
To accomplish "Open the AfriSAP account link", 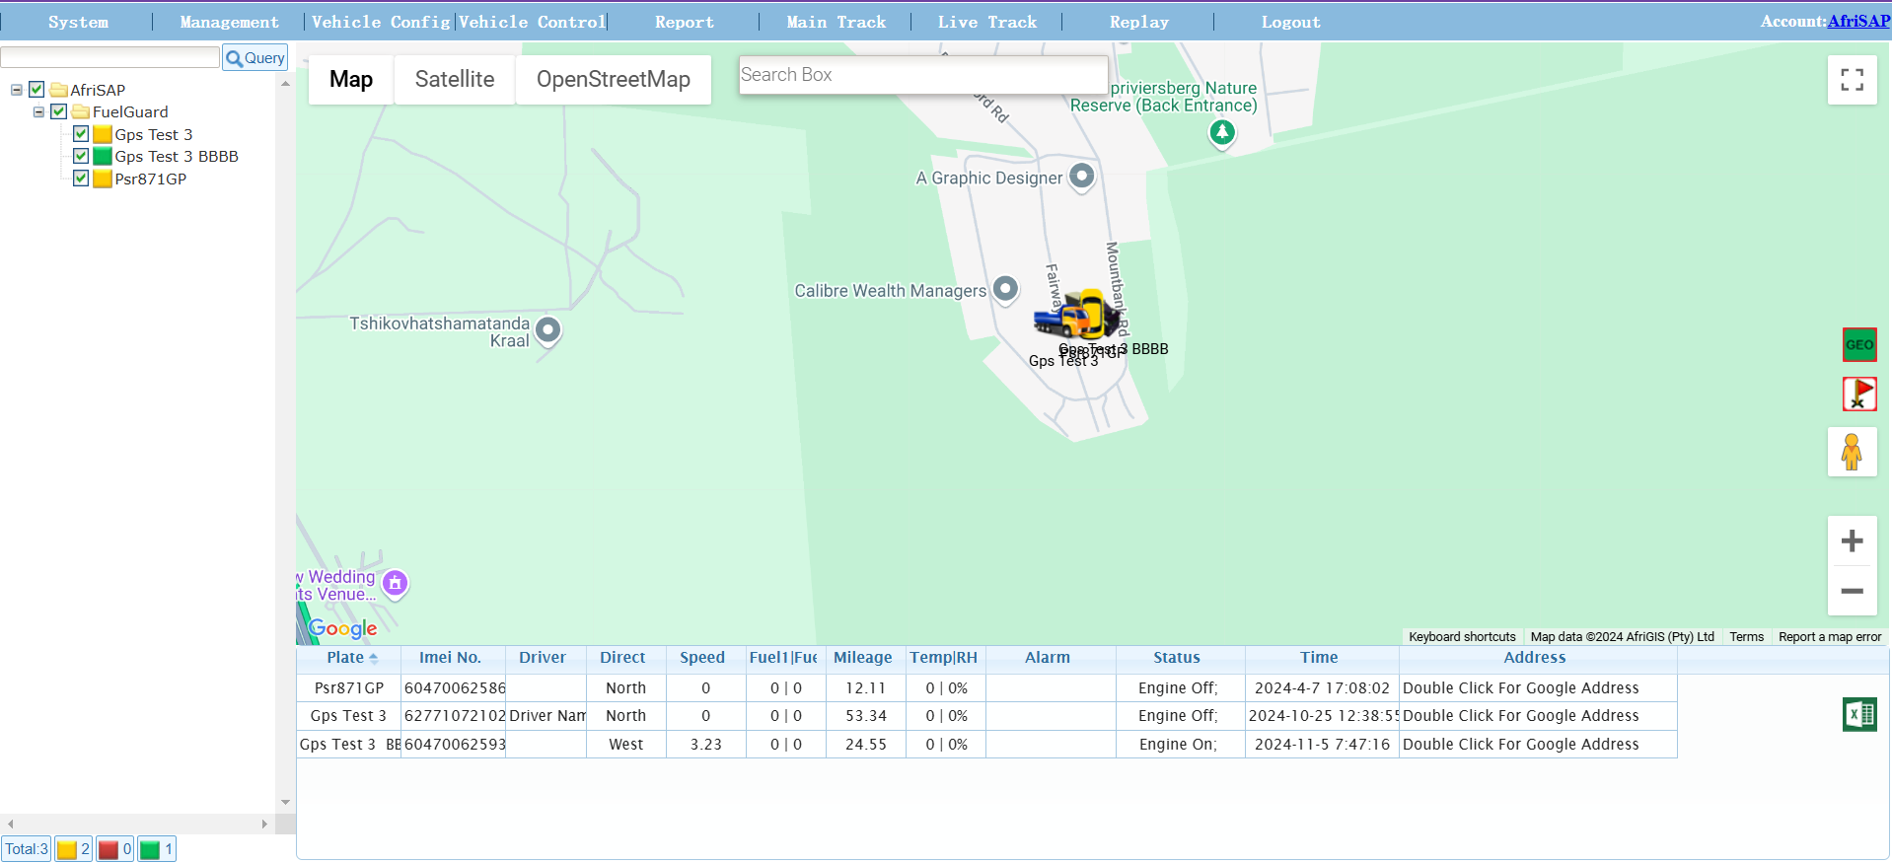I will [x=1858, y=21].
